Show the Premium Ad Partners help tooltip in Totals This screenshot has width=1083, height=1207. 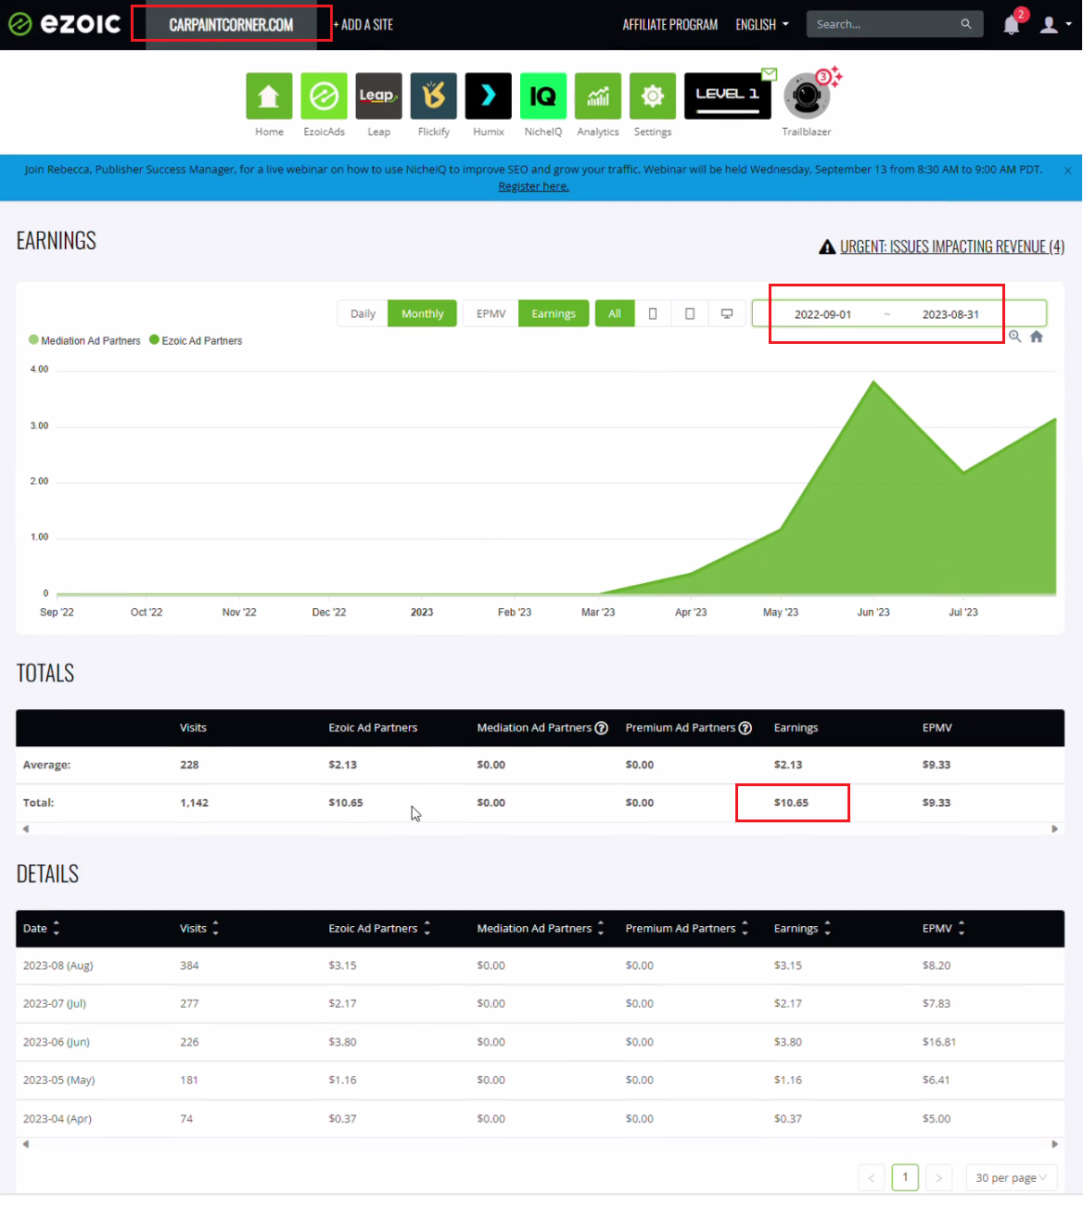[745, 728]
